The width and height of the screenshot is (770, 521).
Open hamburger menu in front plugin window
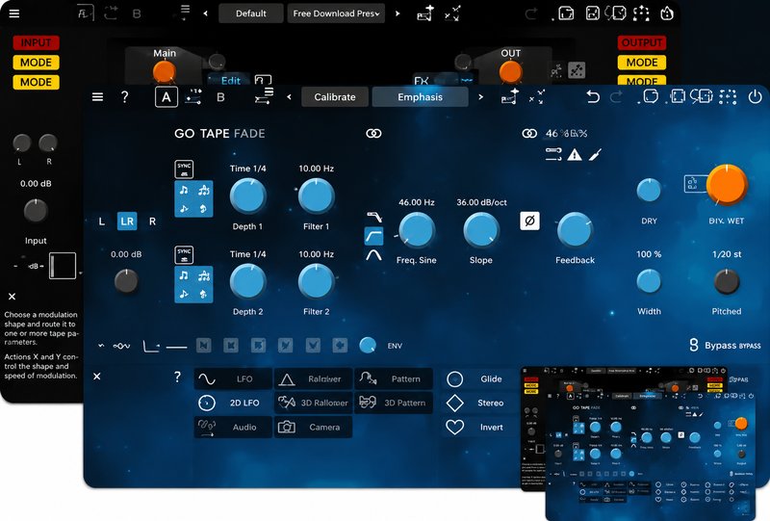(x=98, y=97)
